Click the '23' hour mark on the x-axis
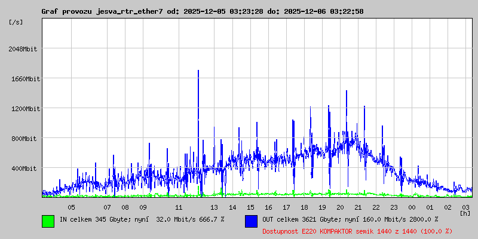 click(394, 207)
